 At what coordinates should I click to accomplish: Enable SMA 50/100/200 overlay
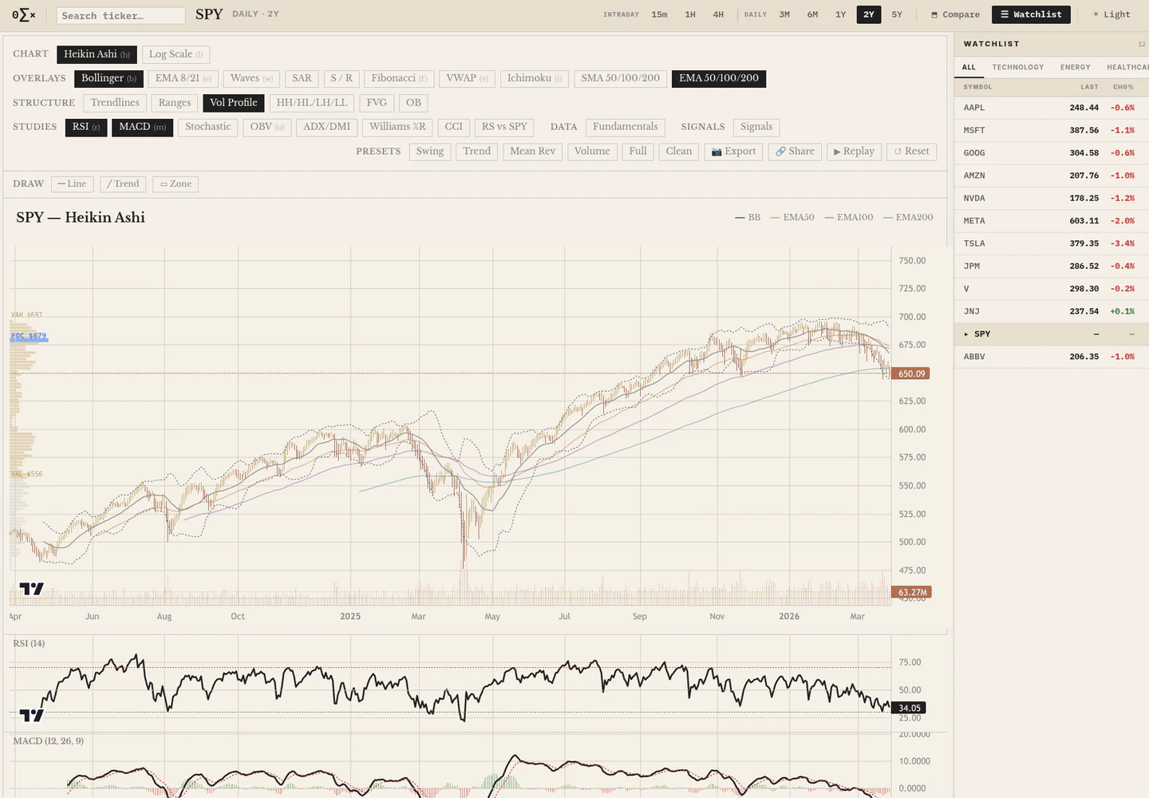coord(620,78)
